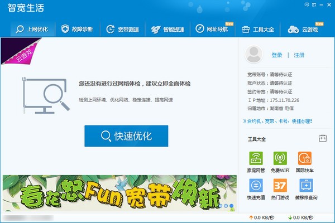Click the 注册 link

[299, 55]
